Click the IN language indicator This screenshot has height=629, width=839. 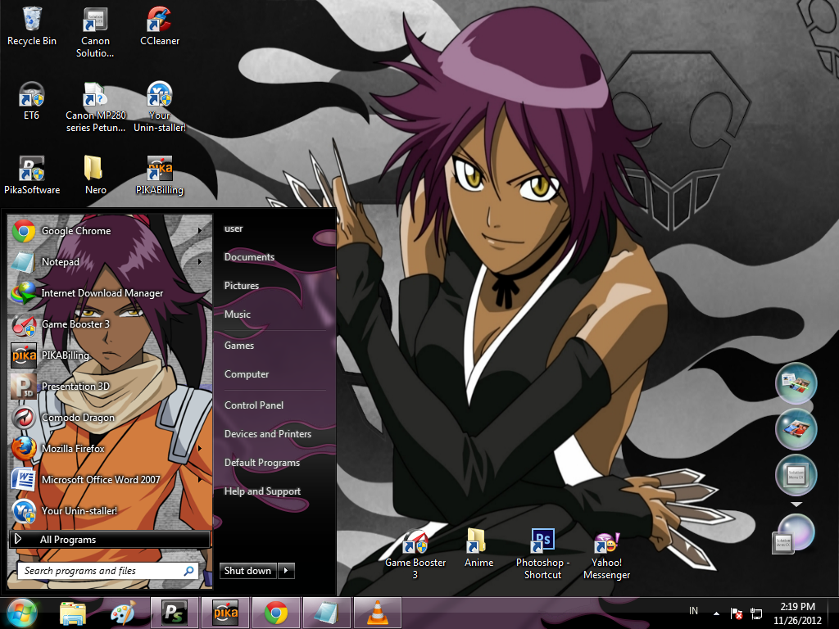click(x=693, y=610)
